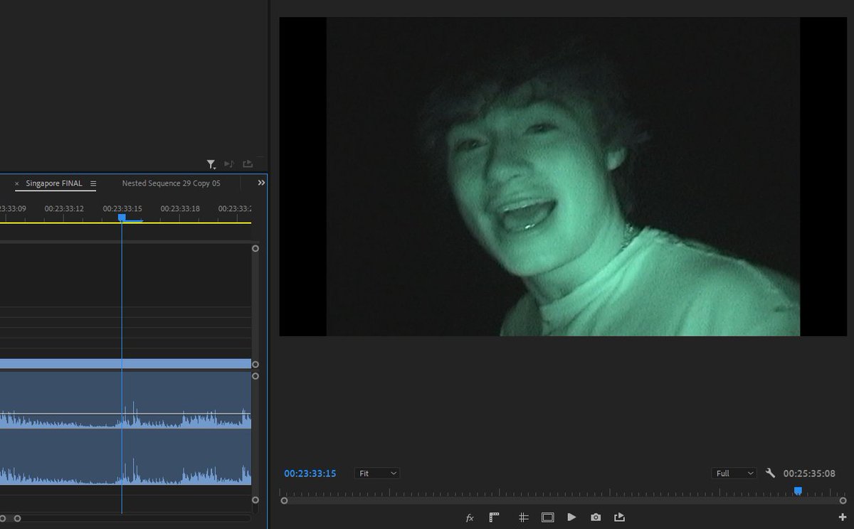Image resolution: width=854 pixels, height=529 pixels.
Task: Click the lower audio channel waveform
Action: 125,457
